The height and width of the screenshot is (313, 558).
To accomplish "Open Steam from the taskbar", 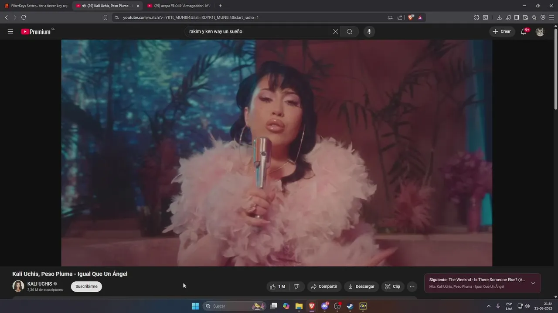I will 350,306.
